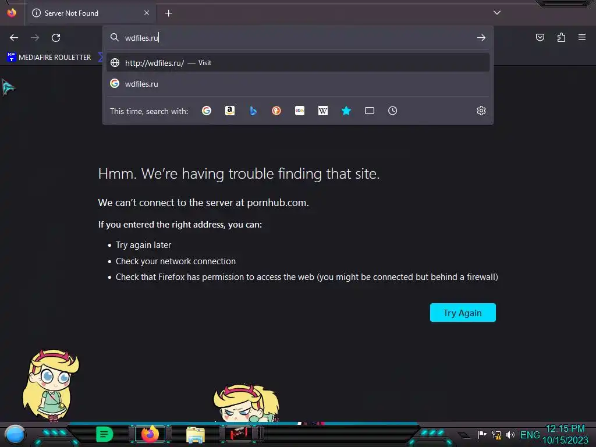Select the Server Not Found tab
596x447 pixels.
(91, 13)
